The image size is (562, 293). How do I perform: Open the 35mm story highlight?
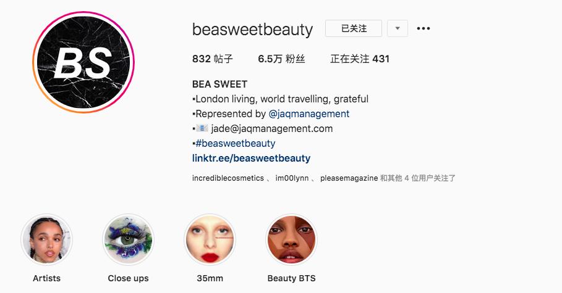pyautogui.click(x=210, y=240)
